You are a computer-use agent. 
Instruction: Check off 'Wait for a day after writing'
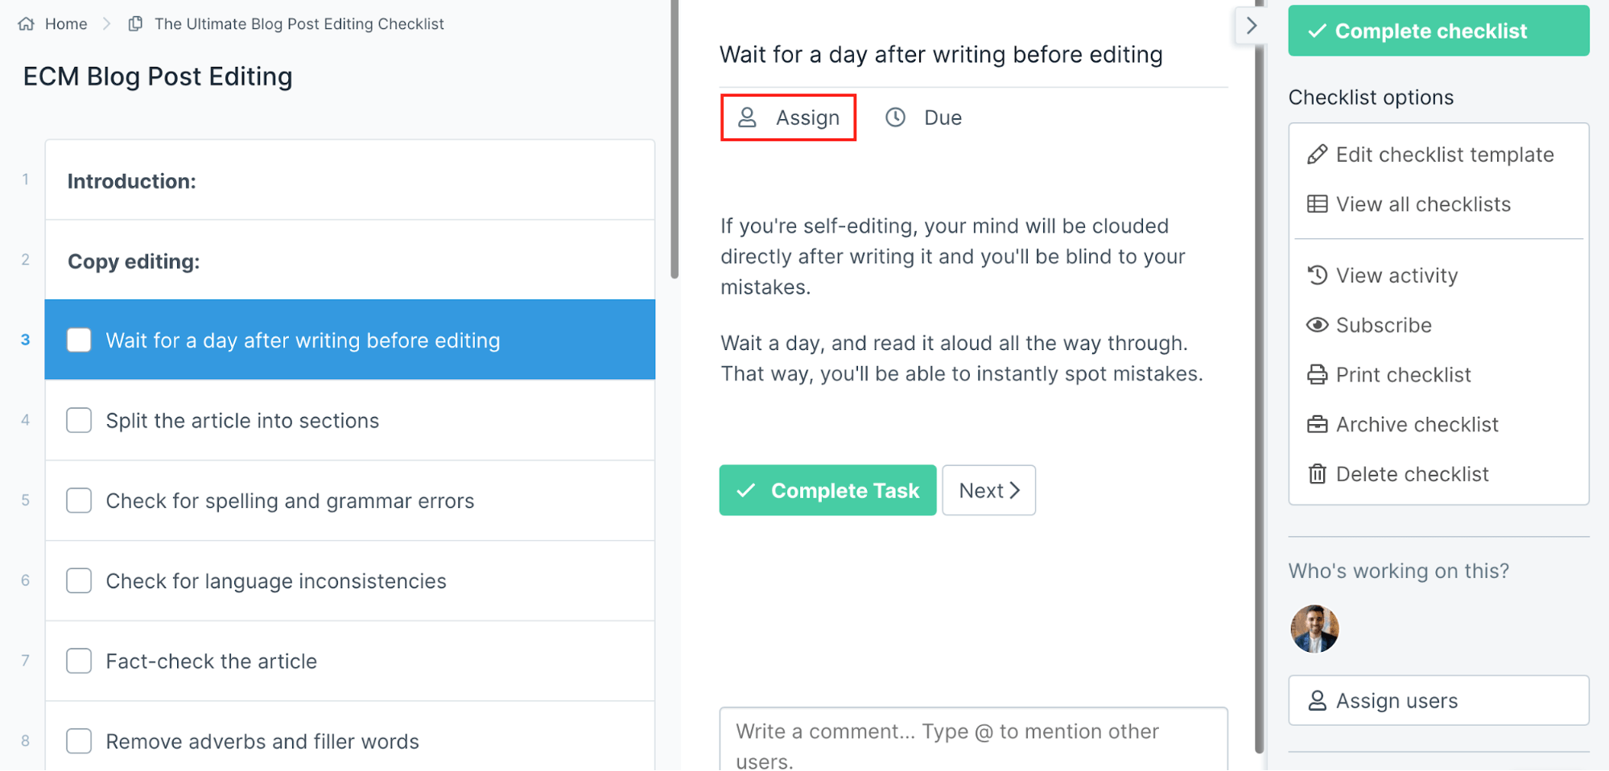[x=79, y=340]
